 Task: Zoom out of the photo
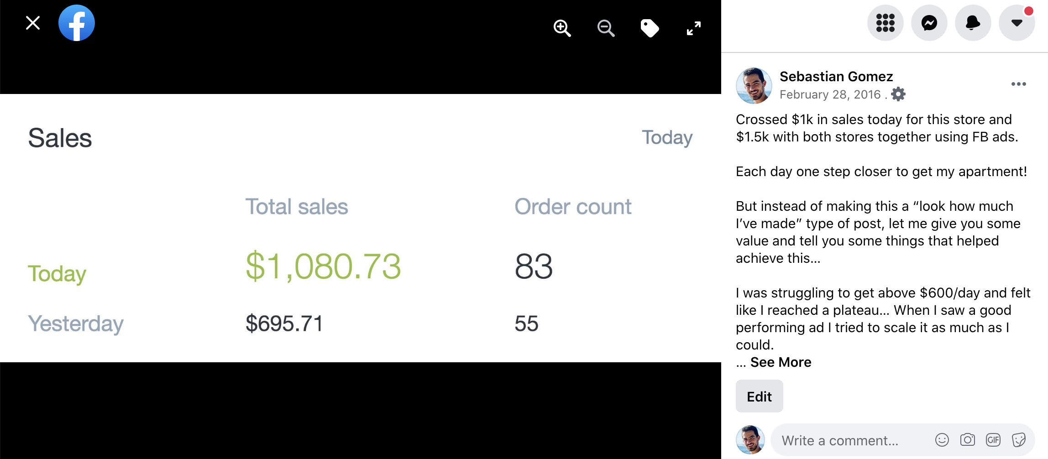click(x=606, y=28)
